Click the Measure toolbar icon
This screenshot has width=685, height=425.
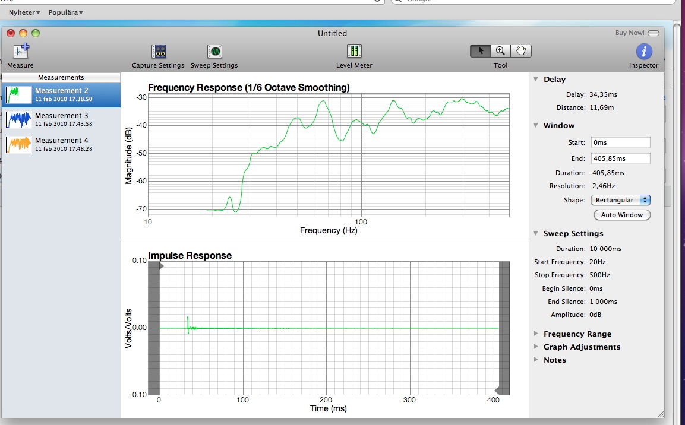pos(21,52)
